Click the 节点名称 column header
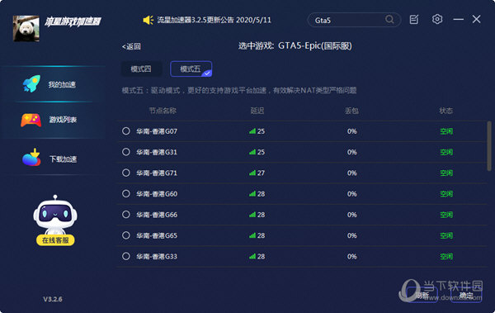This screenshot has height=313, width=495. pyautogui.click(x=163, y=111)
